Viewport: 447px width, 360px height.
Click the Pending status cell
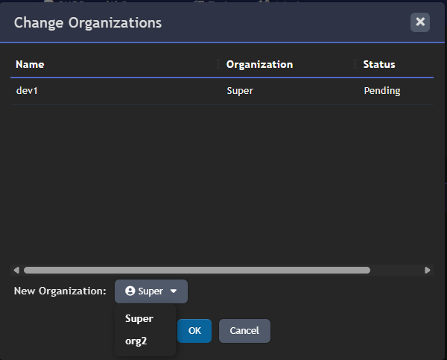click(381, 91)
